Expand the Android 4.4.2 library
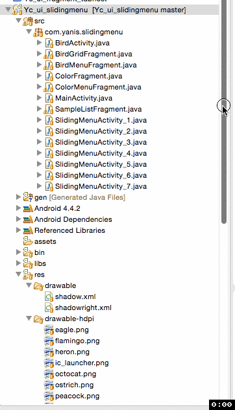The width and height of the screenshot is (235, 410). coord(18,208)
